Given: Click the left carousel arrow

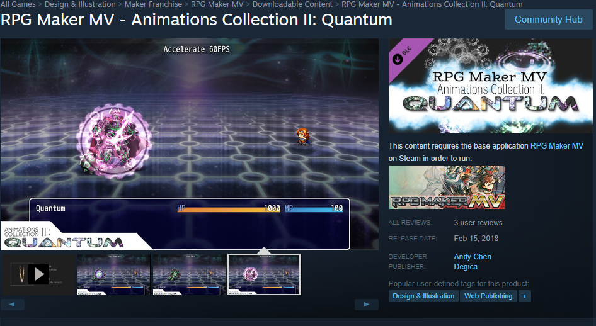Looking at the screenshot, I should (12, 305).
